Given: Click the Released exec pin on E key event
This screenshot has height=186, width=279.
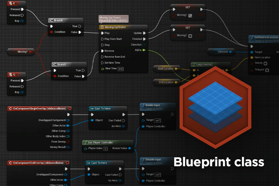Looking at the screenshot, I should coord(22,15).
